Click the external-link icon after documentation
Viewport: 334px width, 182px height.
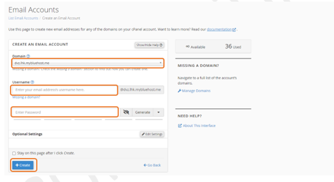[x=234, y=30]
